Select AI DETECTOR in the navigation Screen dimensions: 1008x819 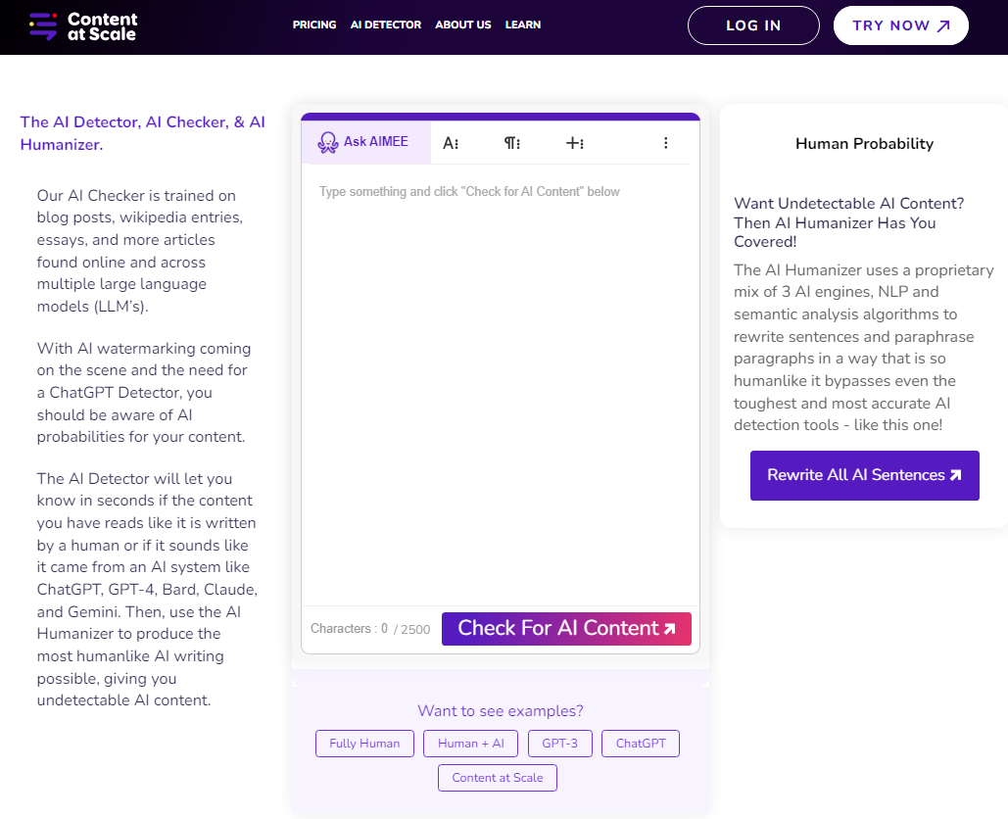pos(385,24)
